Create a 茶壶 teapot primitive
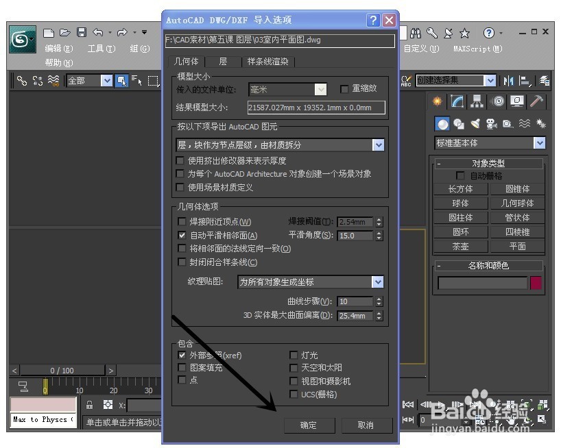Screen dimensions: 561x448 click(x=460, y=246)
